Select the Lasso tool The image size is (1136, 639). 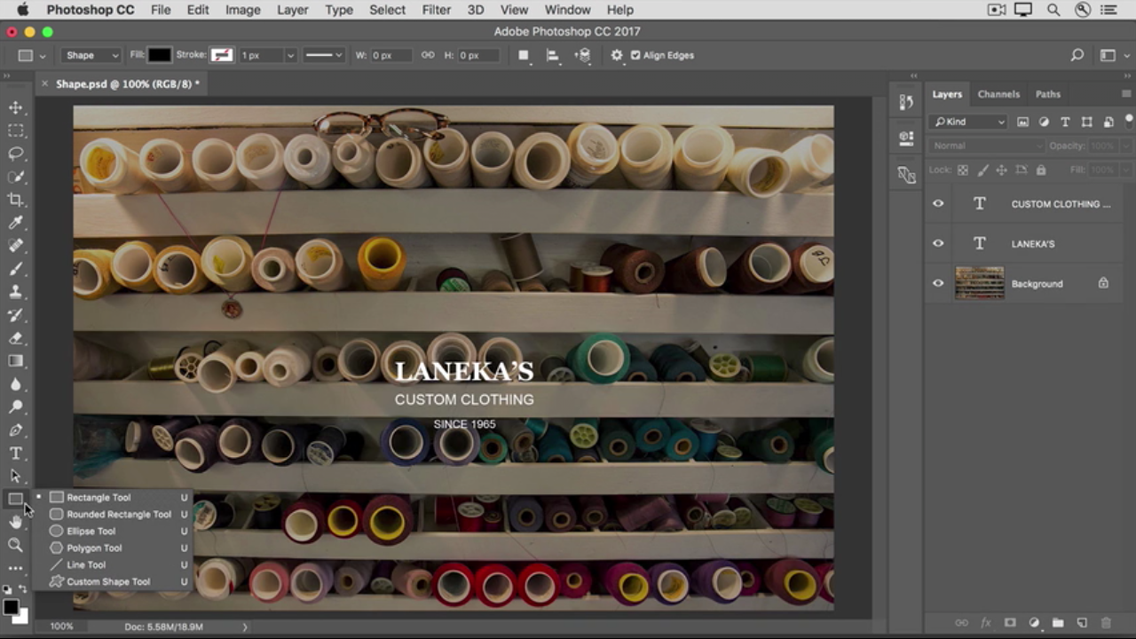(x=16, y=154)
